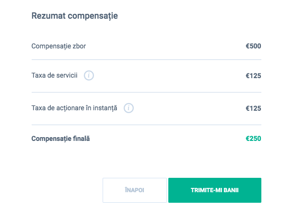Viewport: 293px width, 220px height.
Task: Click the divider line above Compensație finală row
Action: pyautogui.click(x=146, y=125)
